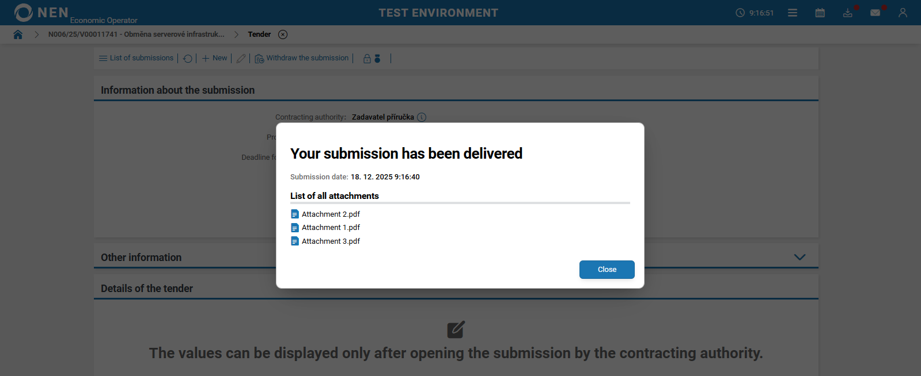Open the user profile icon
Image resolution: width=921 pixels, height=376 pixels.
pyautogui.click(x=903, y=13)
